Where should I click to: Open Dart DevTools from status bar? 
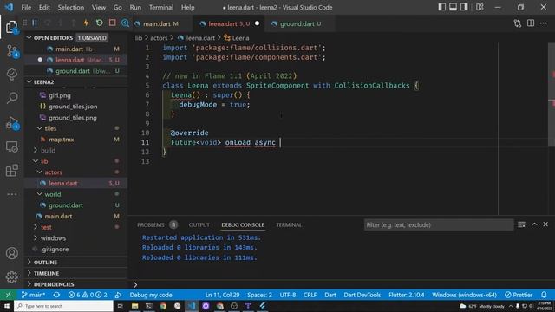click(362, 295)
